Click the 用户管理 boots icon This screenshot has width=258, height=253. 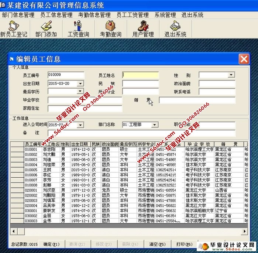coord(143,28)
